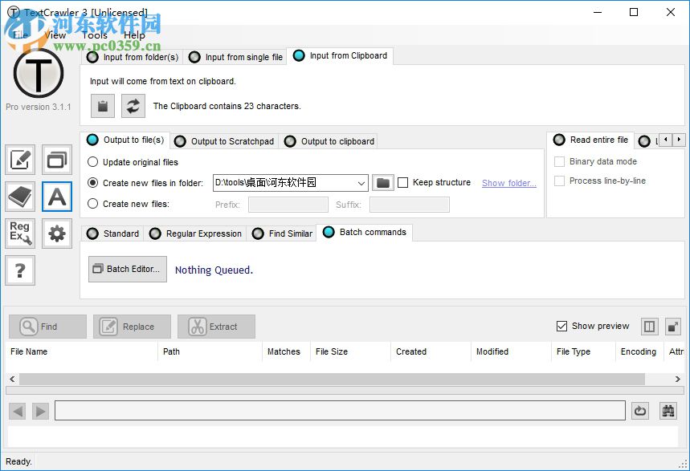The image size is (690, 471).
Task: Enable the Keep structure checkbox
Action: tap(403, 182)
